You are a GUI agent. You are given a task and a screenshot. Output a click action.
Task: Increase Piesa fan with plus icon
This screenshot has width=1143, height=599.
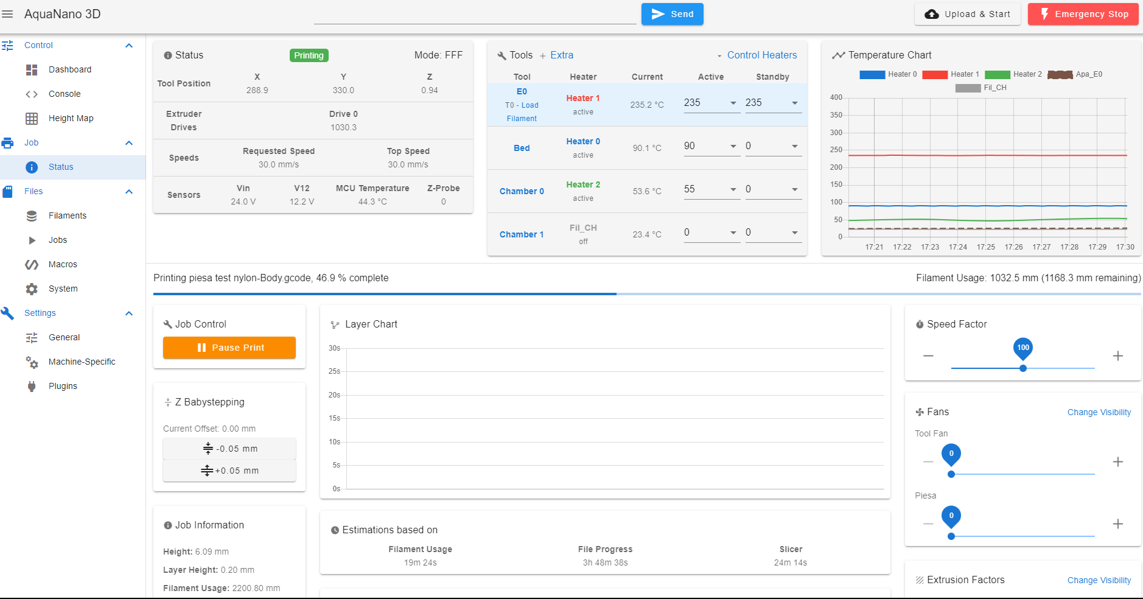[x=1118, y=524]
